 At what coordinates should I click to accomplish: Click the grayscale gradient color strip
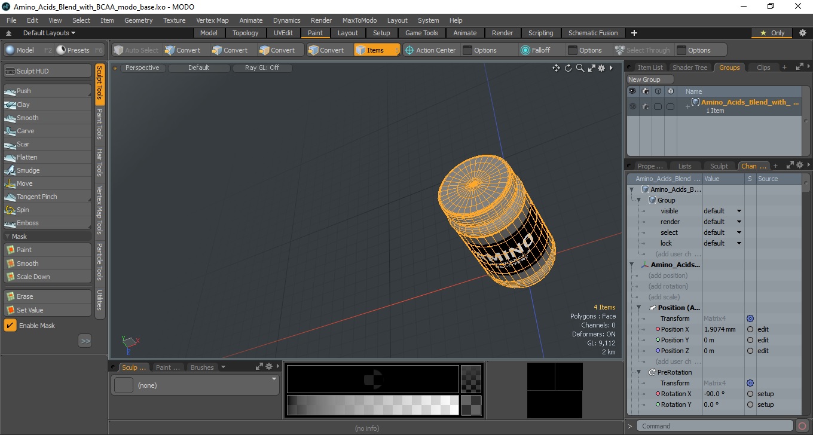(372, 405)
